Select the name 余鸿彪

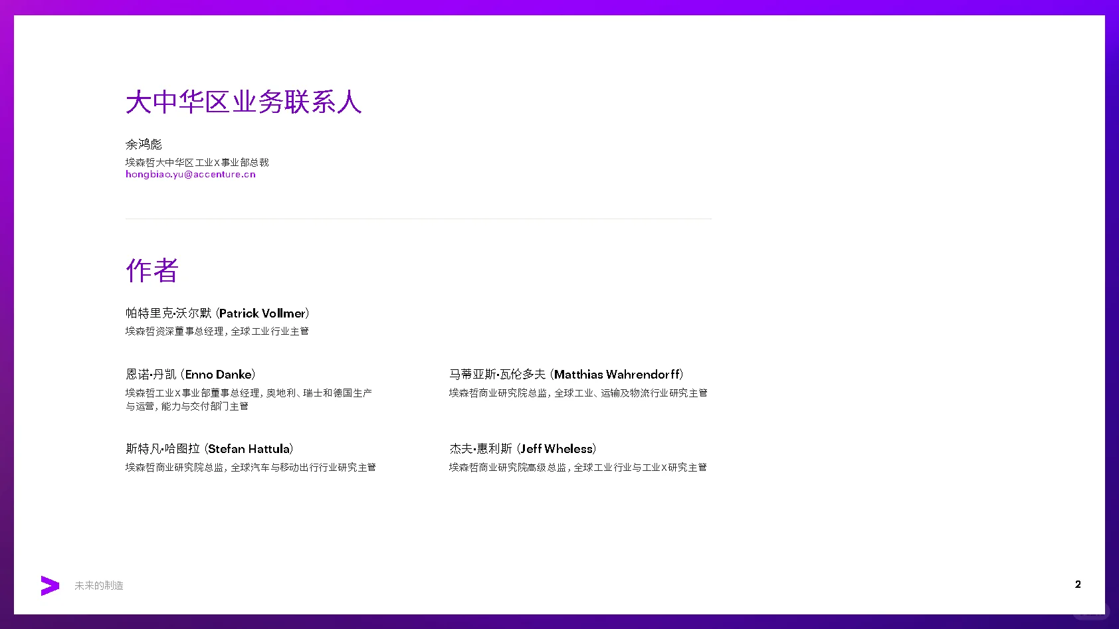click(144, 144)
